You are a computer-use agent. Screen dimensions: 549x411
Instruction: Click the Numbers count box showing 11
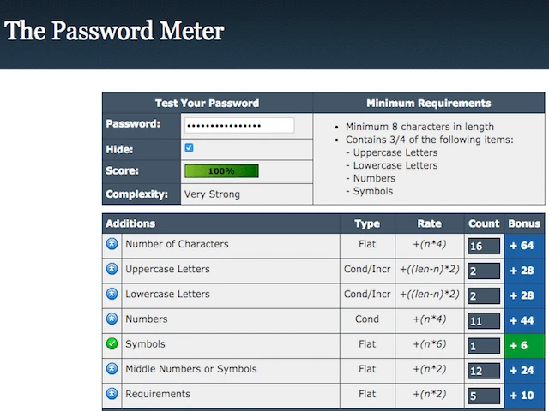(484, 322)
